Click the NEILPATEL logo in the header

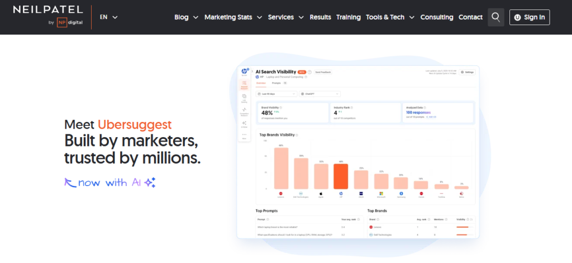pyautogui.click(x=48, y=10)
